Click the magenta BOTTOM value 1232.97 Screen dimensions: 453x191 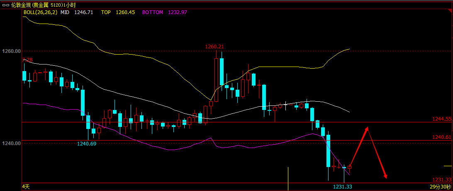click(178, 12)
